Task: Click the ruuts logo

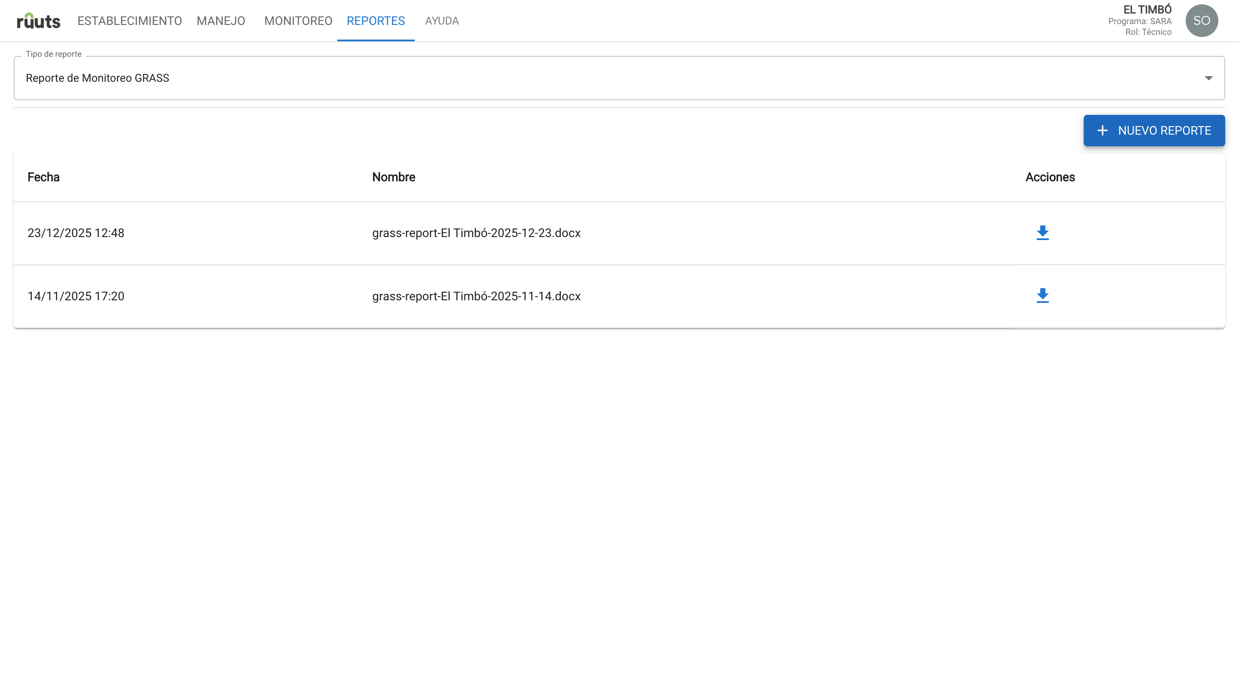Action: [x=38, y=21]
